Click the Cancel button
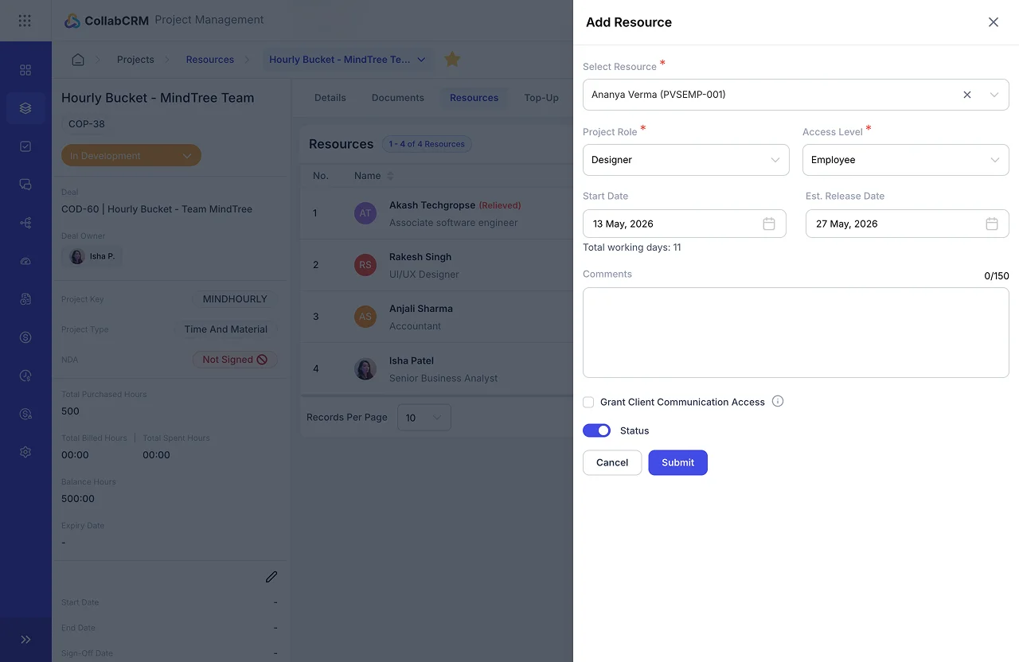The width and height of the screenshot is (1019, 662). (x=612, y=462)
